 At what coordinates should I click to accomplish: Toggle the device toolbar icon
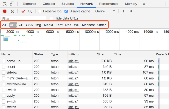pos(12,4)
